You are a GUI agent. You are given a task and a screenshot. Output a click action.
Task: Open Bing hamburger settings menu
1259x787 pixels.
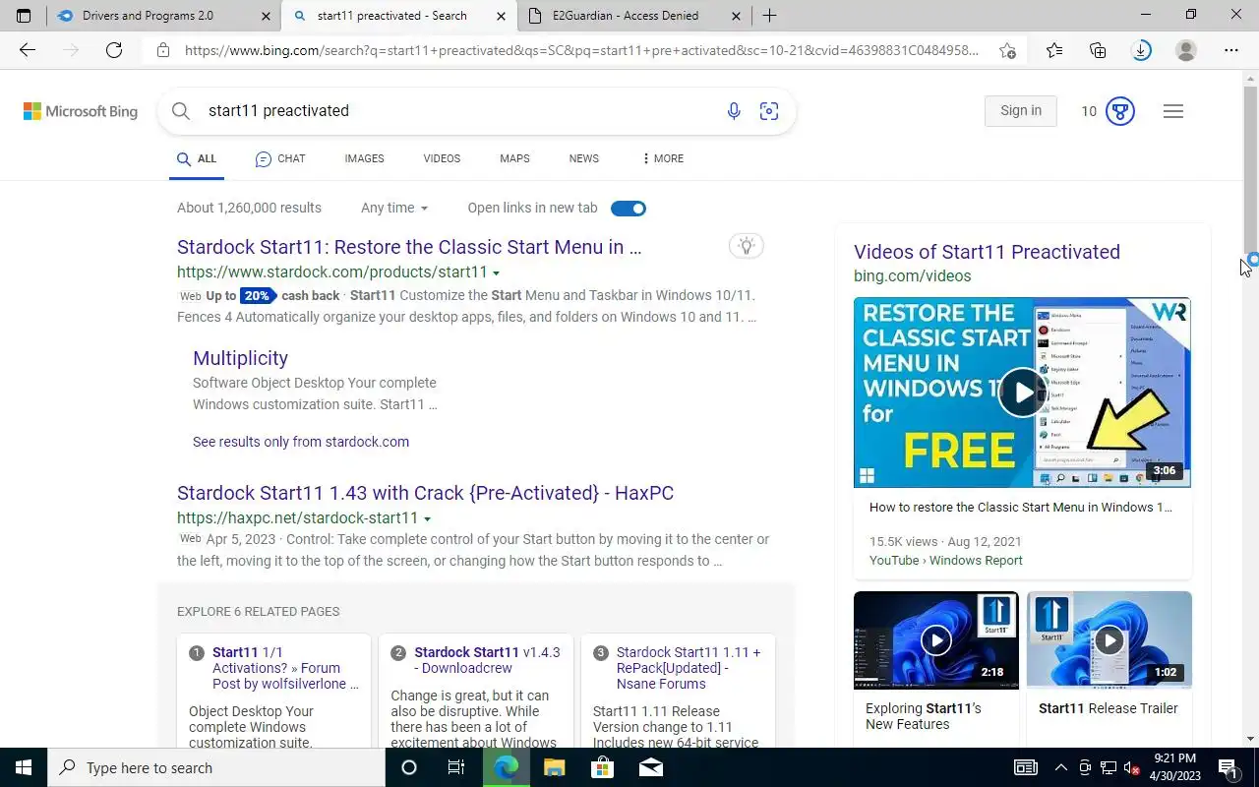1172,111
